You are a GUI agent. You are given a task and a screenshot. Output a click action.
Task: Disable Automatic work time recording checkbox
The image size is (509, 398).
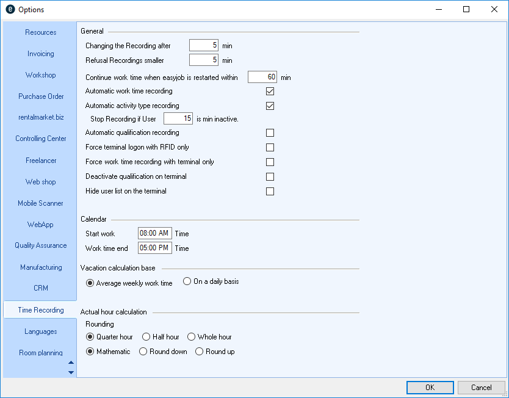pos(270,92)
